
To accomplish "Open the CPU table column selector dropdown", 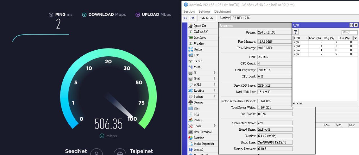I will coord(356,38).
